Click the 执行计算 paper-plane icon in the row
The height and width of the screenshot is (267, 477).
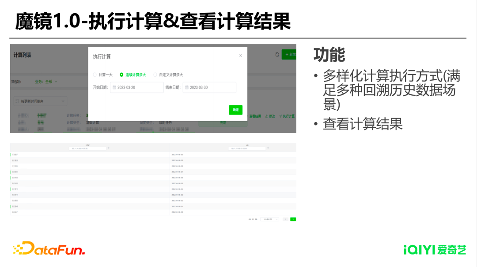point(280,116)
